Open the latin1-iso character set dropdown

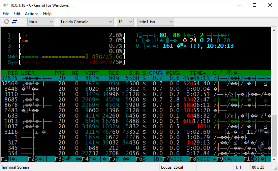155,22
